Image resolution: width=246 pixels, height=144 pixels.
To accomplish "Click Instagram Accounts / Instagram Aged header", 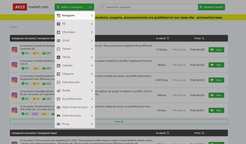I will [x=34, y=133].
